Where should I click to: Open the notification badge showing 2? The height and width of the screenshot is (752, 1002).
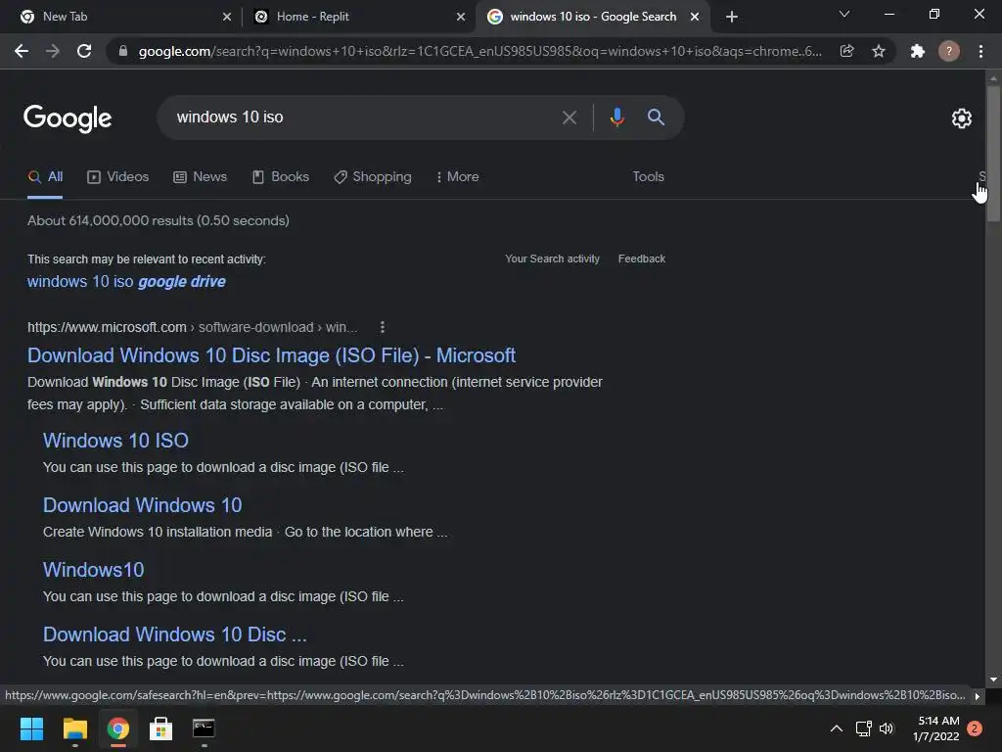(975, 728)
